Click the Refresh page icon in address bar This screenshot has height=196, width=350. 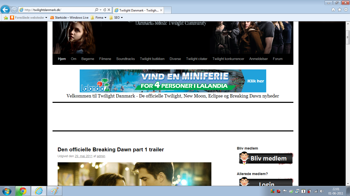point(105,10)
